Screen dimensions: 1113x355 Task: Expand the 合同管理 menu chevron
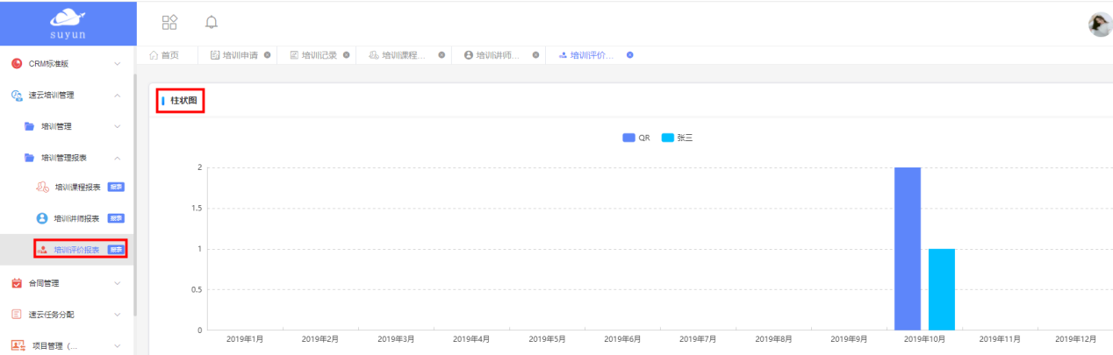pos(118,283)
